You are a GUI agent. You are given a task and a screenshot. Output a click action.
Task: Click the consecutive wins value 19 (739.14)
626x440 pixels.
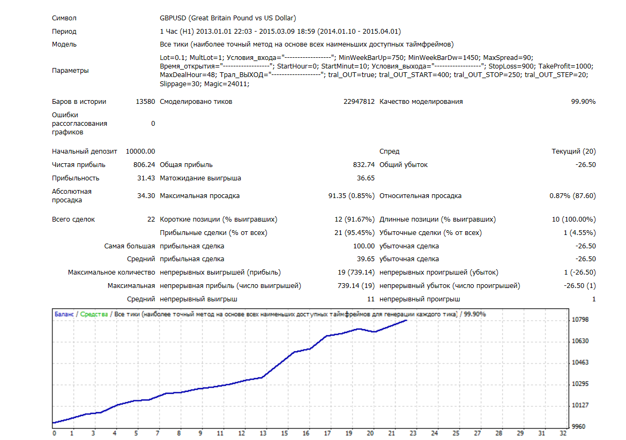356,272
